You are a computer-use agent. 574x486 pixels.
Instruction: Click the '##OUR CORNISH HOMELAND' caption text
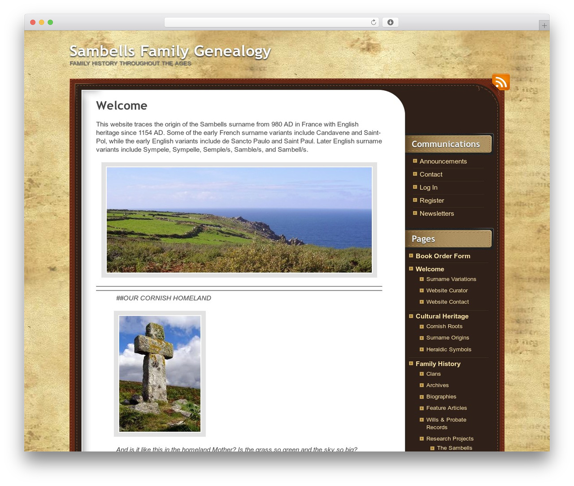(164, 298)
